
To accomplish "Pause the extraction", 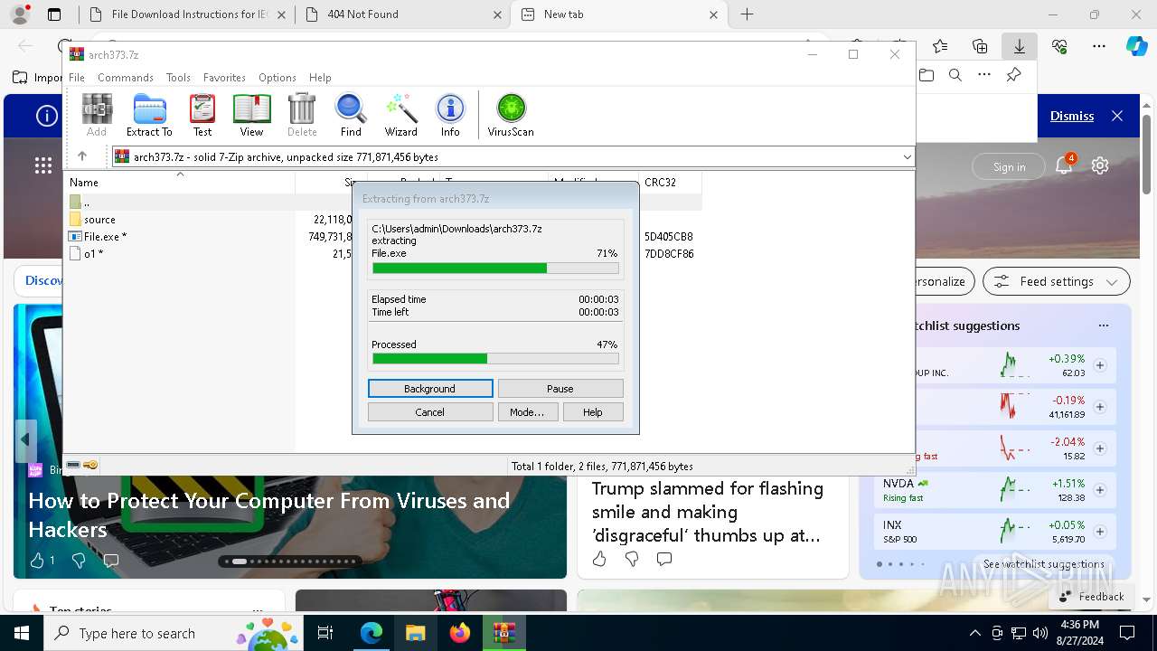I will (560, 389).
